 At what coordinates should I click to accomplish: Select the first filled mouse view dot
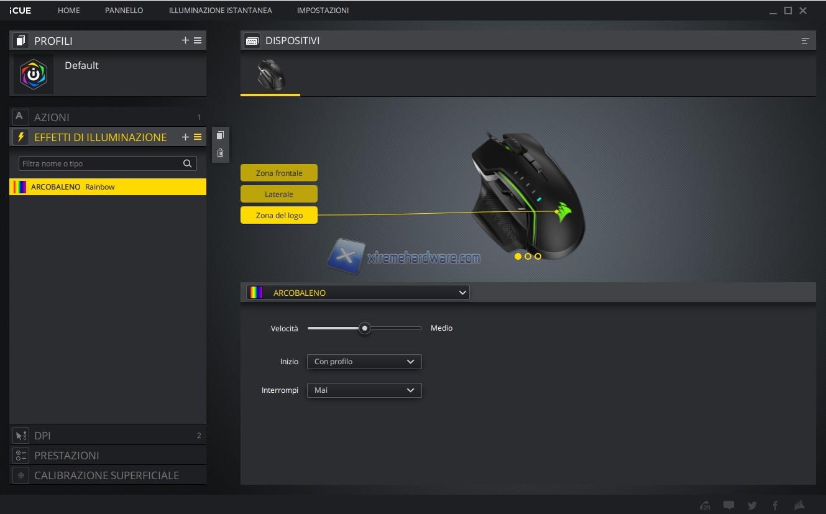click(x=518, y=256)
